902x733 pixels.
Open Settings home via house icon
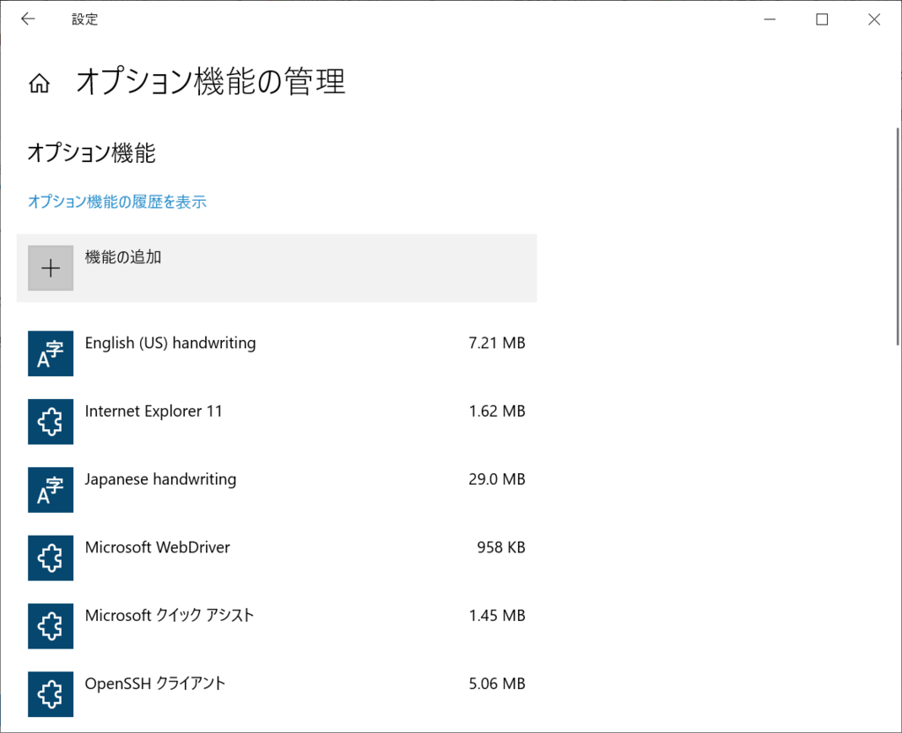point(39,83)
